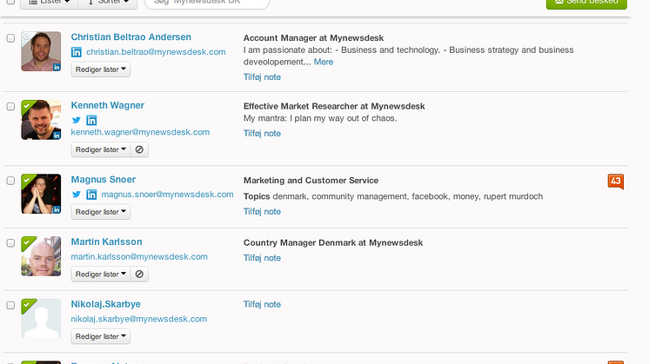The height and width of the screenshot is (364, 649).
Task: Tick the checkbox for Magnus Snoer
Action: [10, 181]
